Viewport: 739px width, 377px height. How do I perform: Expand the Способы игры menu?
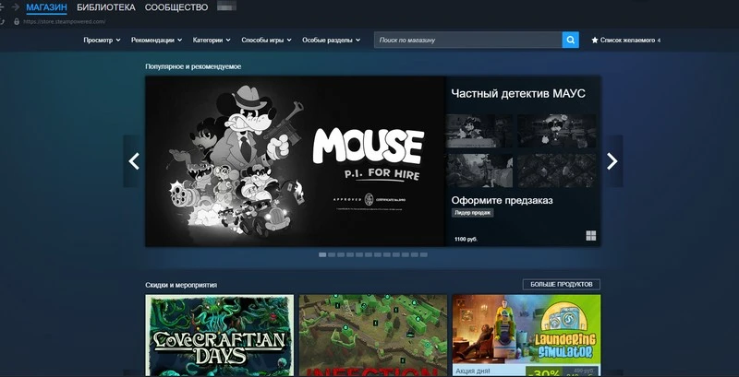[x=266, y=41]
